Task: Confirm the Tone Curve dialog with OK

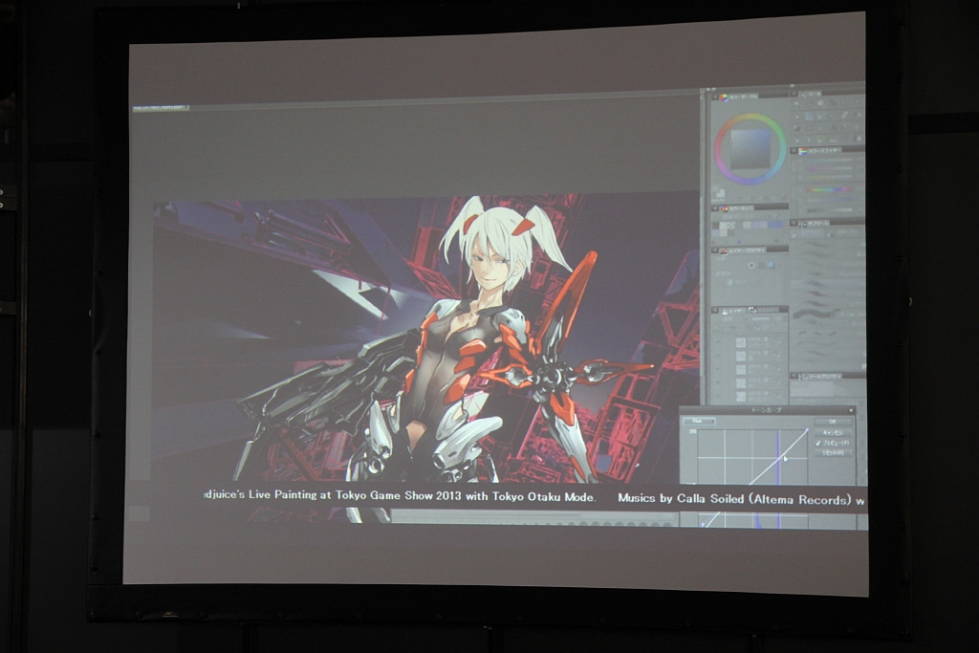Action: [833, 422]
